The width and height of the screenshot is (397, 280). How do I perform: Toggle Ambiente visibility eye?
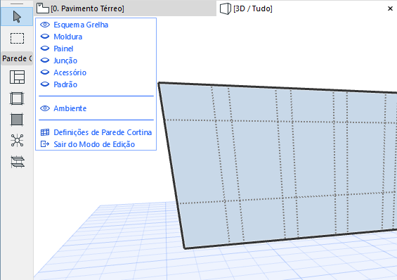(x=45, y=108)
